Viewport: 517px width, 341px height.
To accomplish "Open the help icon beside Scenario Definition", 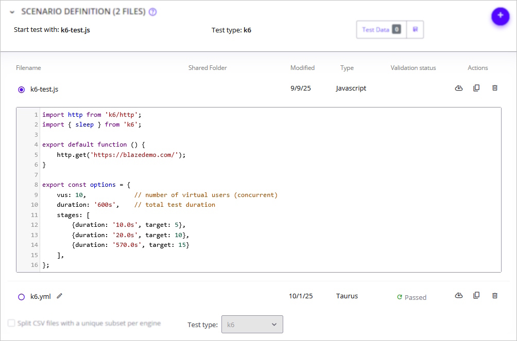I will (x=152, y=12).
